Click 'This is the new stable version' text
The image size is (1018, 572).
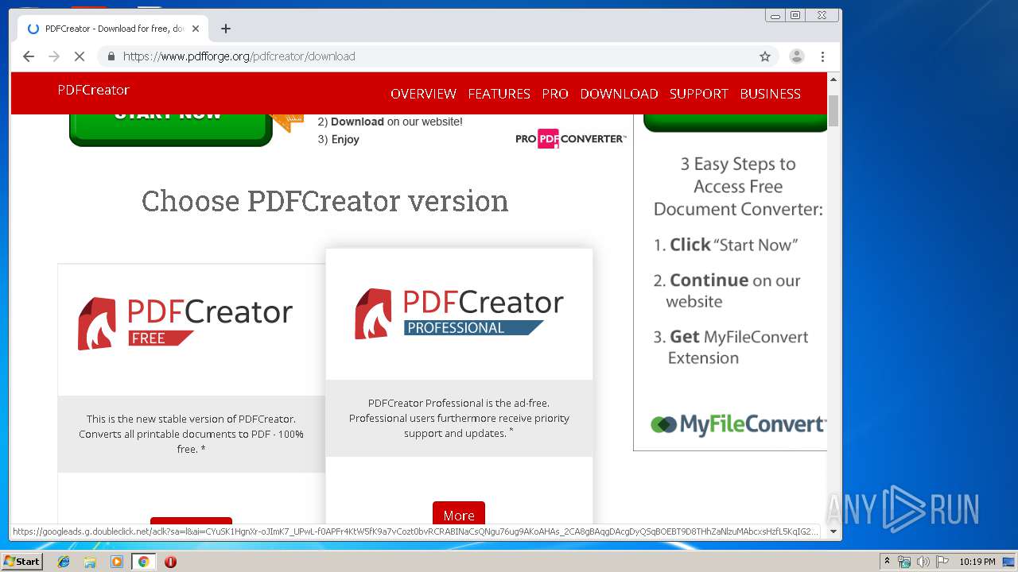[x=191, y=434]
